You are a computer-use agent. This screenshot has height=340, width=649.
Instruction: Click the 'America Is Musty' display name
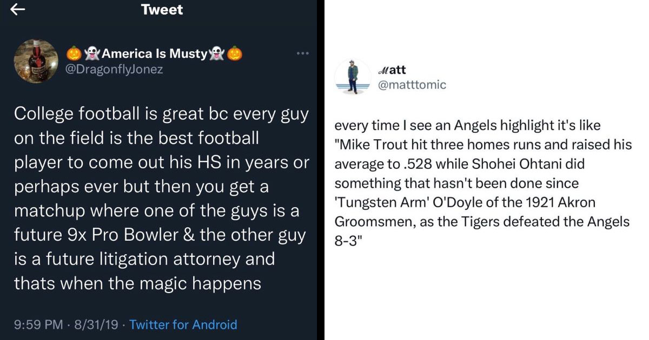click(154, 53)
